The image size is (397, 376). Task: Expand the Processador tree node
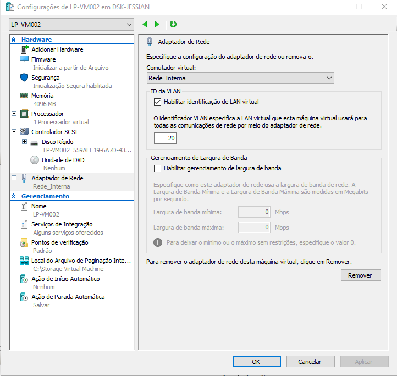click(14, 114)
